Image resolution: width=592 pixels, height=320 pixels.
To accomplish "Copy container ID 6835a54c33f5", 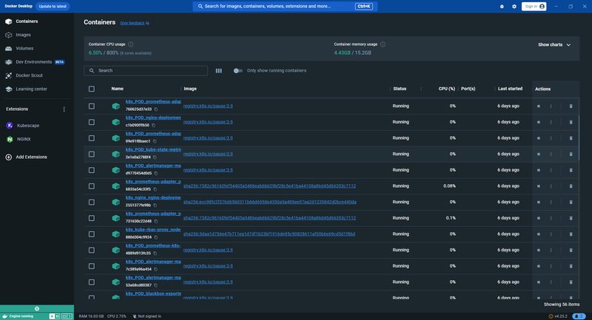I will click(x=155, y=189).
